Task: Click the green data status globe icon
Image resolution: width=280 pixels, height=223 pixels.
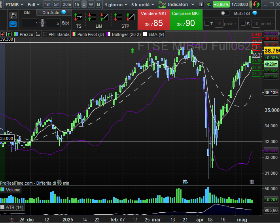Action: coord(209,4)
